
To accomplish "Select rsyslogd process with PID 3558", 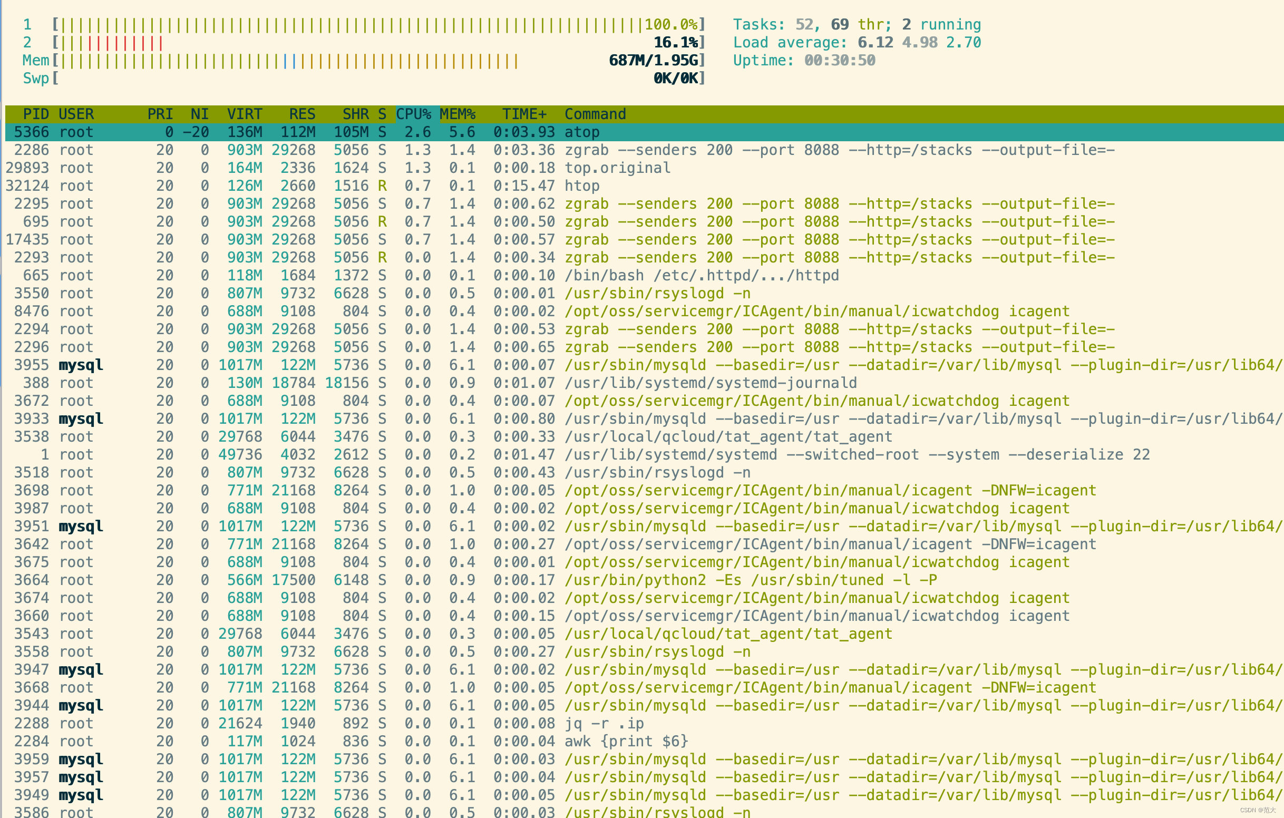I will 644,651.
